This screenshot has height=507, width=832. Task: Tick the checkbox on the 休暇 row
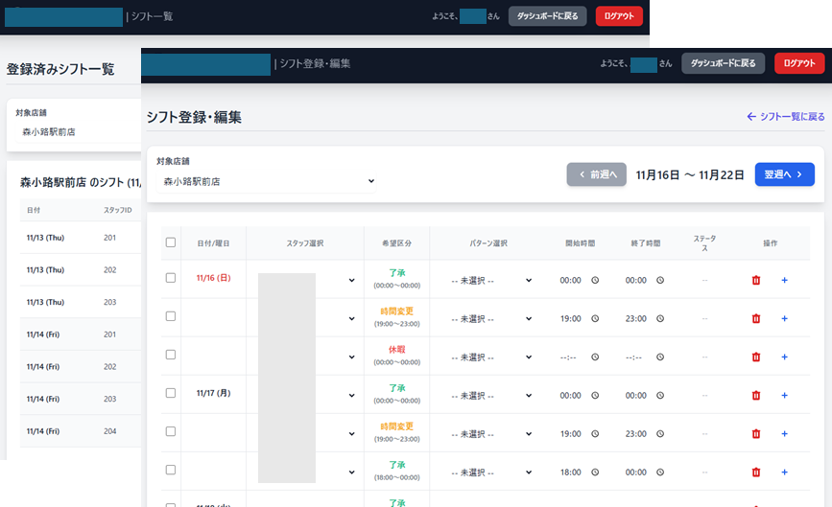coord(171,355)
